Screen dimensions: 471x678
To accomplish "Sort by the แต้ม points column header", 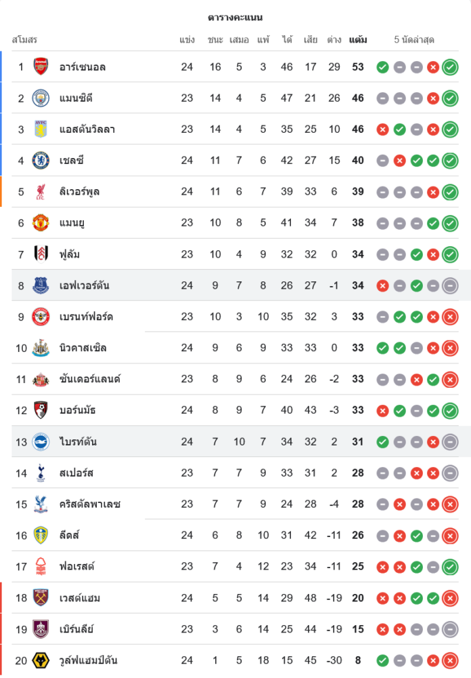I will pos(358,40).
